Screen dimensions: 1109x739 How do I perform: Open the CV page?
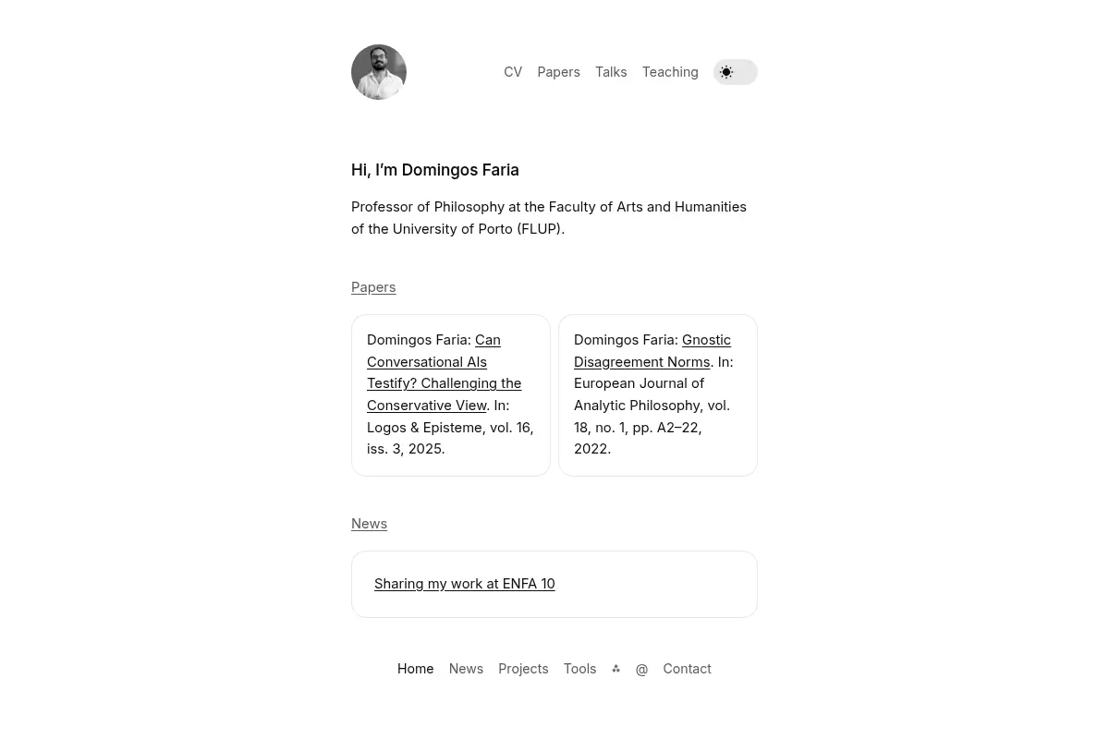click(x=513, y=72)
